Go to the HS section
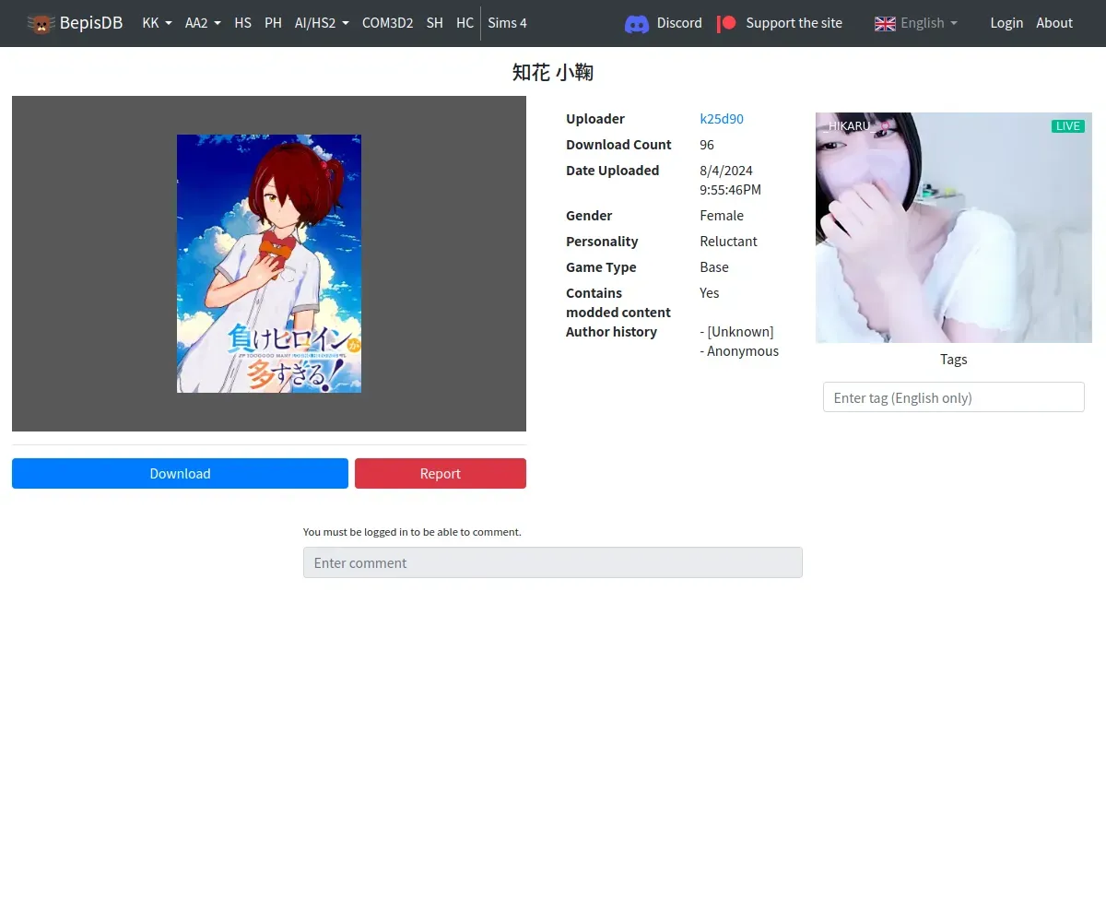The width and height of the screenshot is (1106, 922). 242,23
